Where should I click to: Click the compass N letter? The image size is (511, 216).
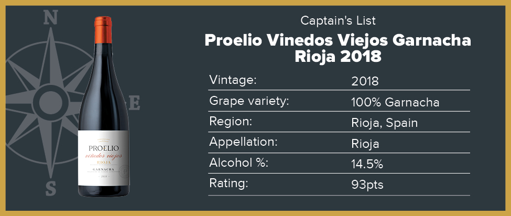(x=50, y=18)
